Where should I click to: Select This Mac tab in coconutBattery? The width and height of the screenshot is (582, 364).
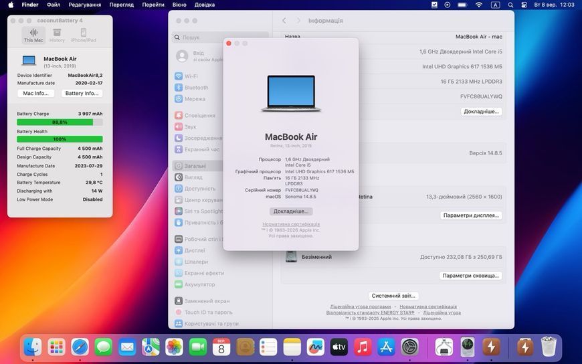[x=33, y=35]
